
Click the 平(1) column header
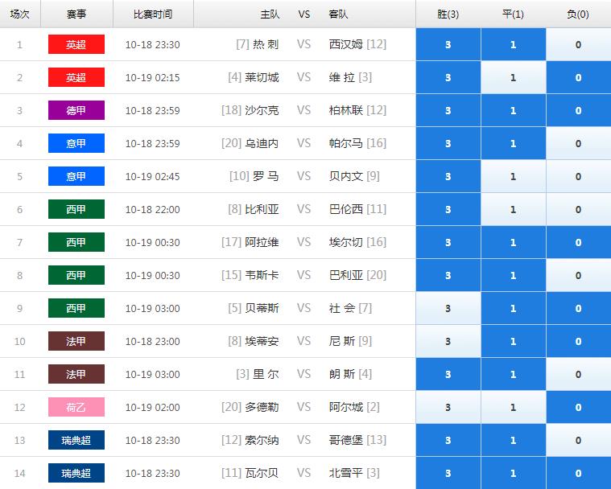514,14
